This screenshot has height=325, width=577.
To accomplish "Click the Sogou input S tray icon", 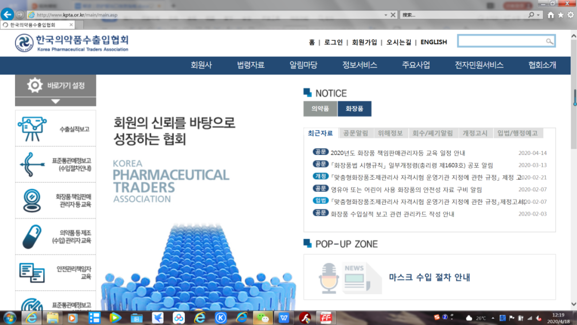I will (437, 318).
